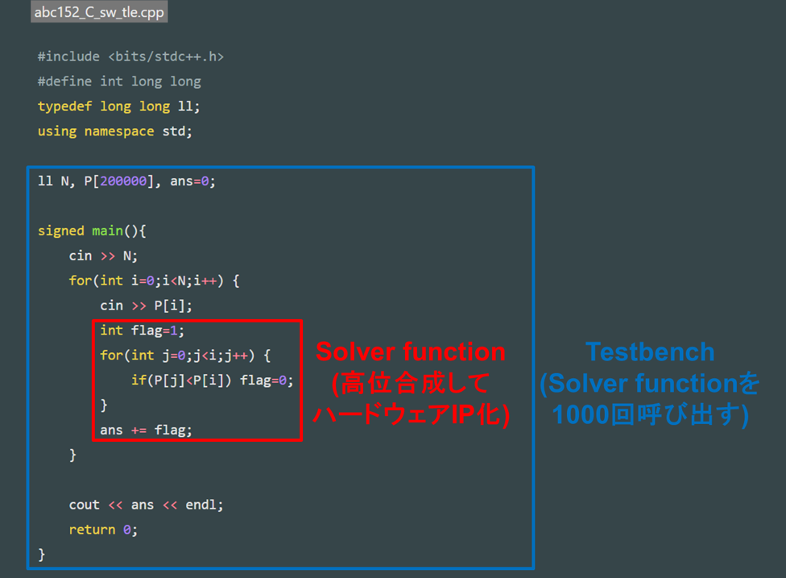The width and height of the screenshot is (786, 578).
Task: Click the '#define int long long' line
Action: 119,81
